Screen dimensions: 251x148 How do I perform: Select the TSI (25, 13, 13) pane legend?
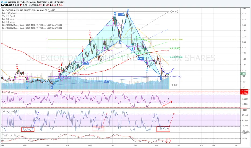coord(9,135)
